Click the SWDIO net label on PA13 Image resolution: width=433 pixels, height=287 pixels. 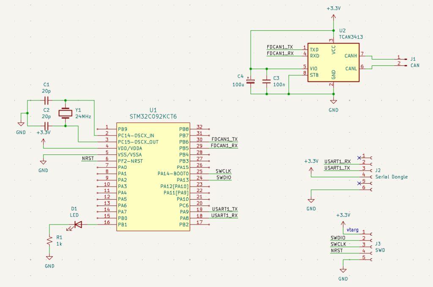coord(224,178)
